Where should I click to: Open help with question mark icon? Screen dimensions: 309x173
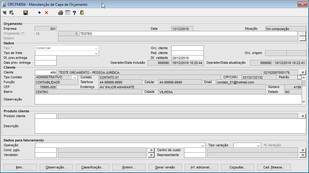coord(74,13)
